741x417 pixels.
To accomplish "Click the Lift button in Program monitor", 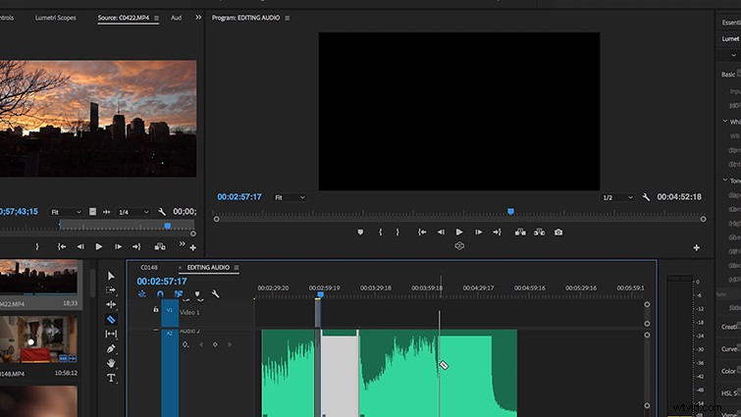I will [520, 232].
